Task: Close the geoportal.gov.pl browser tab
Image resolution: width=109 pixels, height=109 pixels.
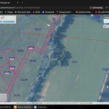Action: coord(18,3)
